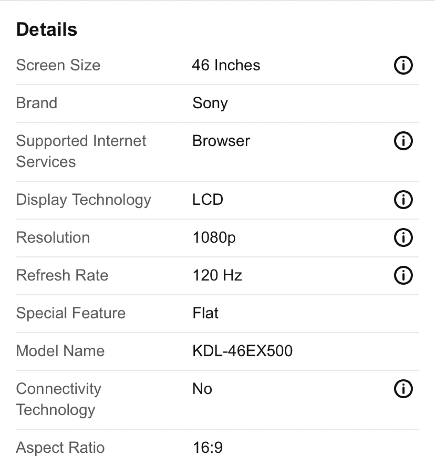The width and height of the screenshot is (435, 467).
Task: Tap info icon for Supported Internet Services
Action: pos(403,141)
